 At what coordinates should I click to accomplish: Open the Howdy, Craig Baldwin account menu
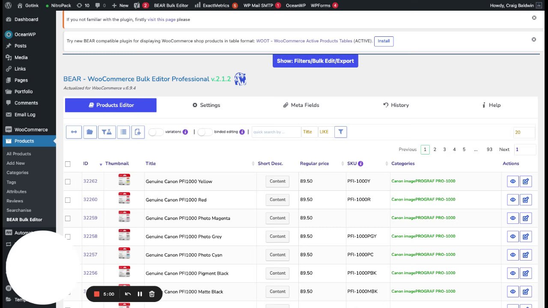[516, 6]
